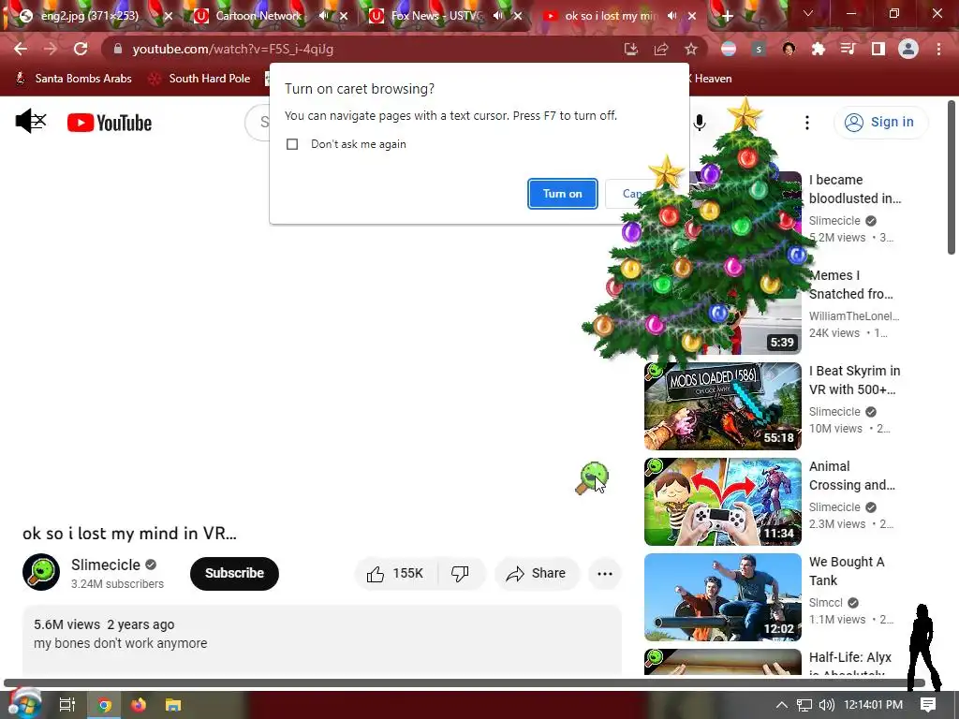Click the thumbs-down dislike icon

click(x=460, y=574)
